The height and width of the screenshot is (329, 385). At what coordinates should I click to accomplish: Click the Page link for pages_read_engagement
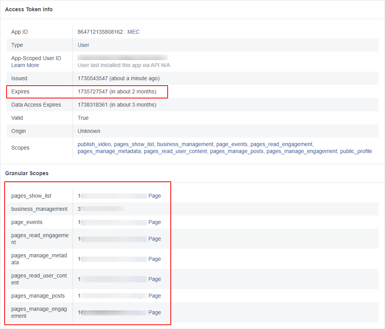tap(154, 239)
